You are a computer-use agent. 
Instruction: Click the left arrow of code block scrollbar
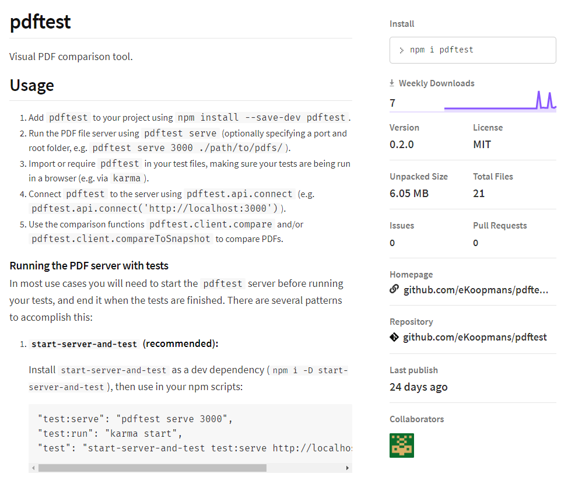33,468
